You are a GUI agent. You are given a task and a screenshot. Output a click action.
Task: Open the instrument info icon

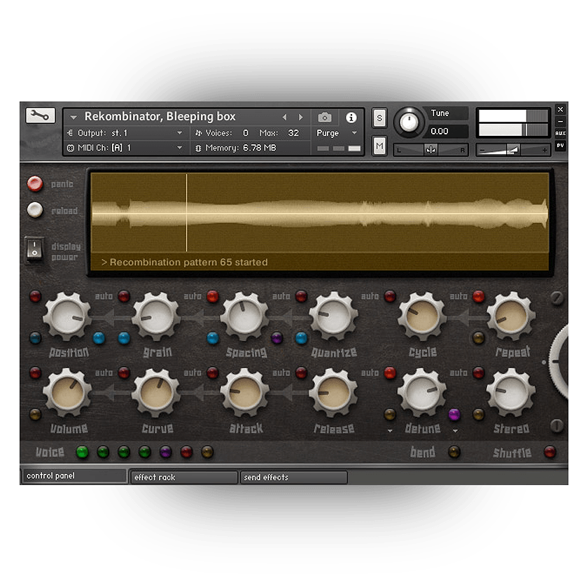(351, 118)
